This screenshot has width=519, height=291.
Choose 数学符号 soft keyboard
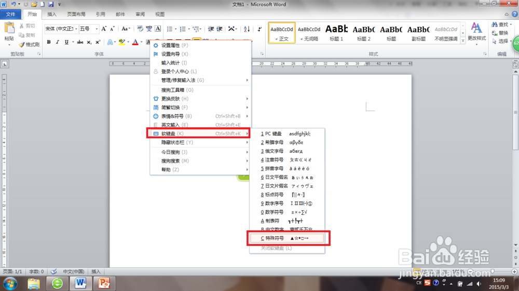pyautogui.click(x=287, y=212)
